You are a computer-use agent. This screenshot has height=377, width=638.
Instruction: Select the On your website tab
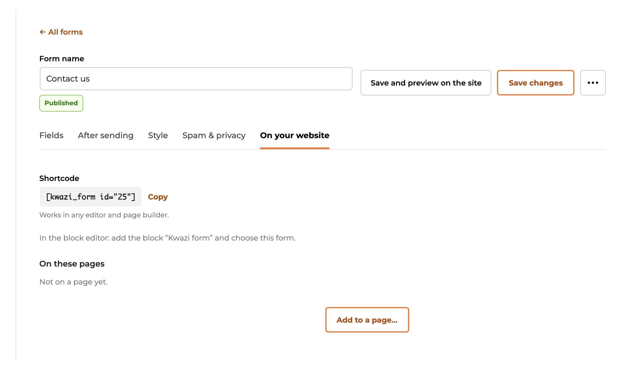(x=294, y=135)
